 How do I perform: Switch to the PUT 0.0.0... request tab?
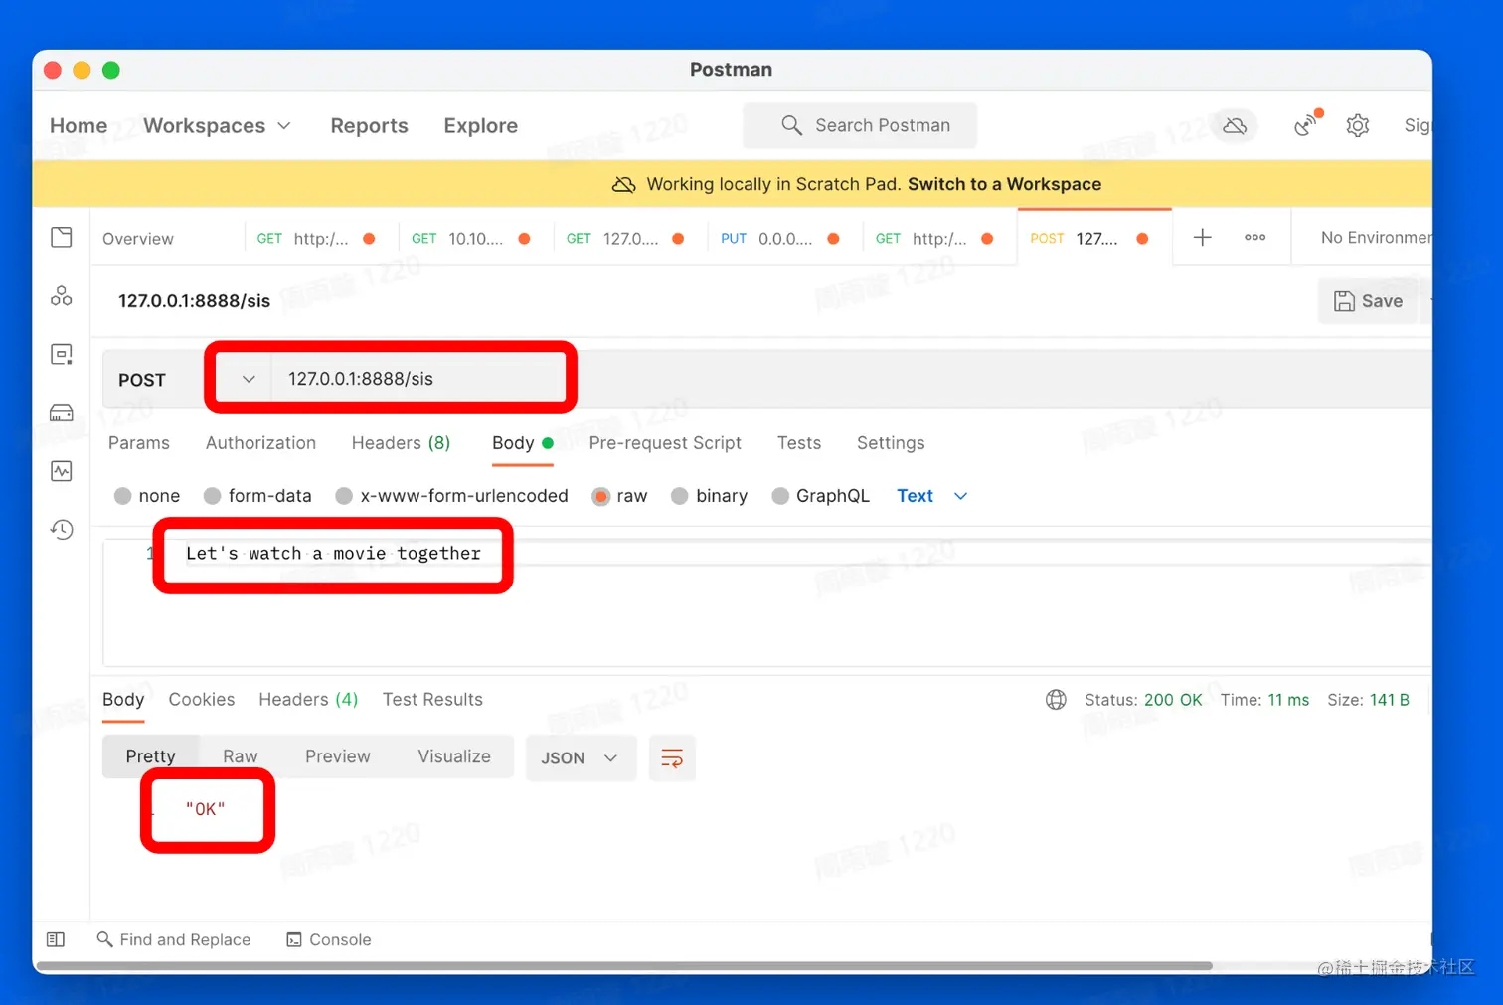pos(779,239)
